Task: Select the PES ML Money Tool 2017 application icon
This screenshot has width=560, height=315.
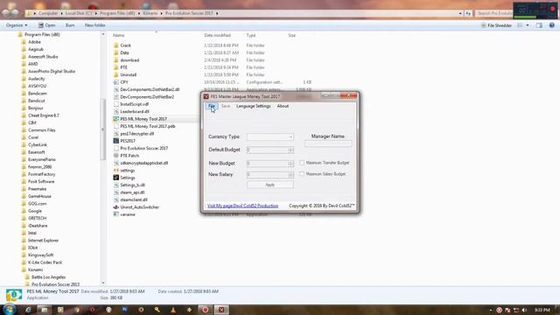Action: tap(116, 119)
